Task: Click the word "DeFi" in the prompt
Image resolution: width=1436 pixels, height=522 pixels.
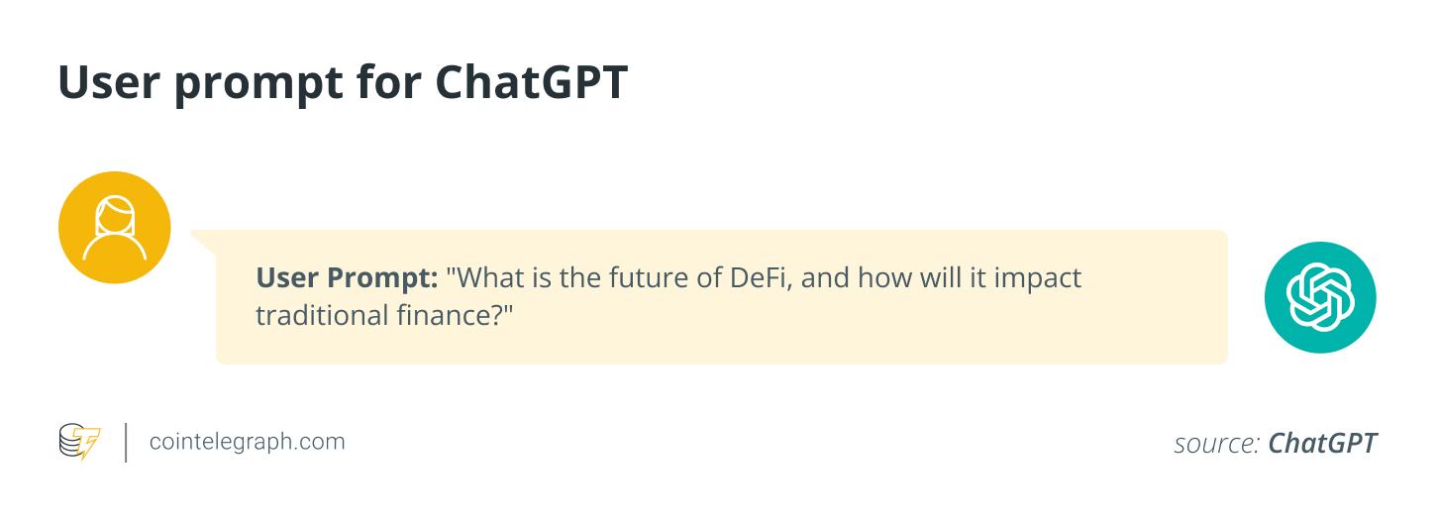Action: pyautogui.click(x=760, y=278)
